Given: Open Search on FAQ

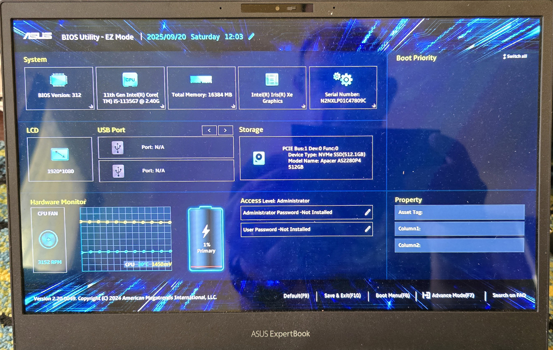Looking at the screenshot, I should 509,295.
